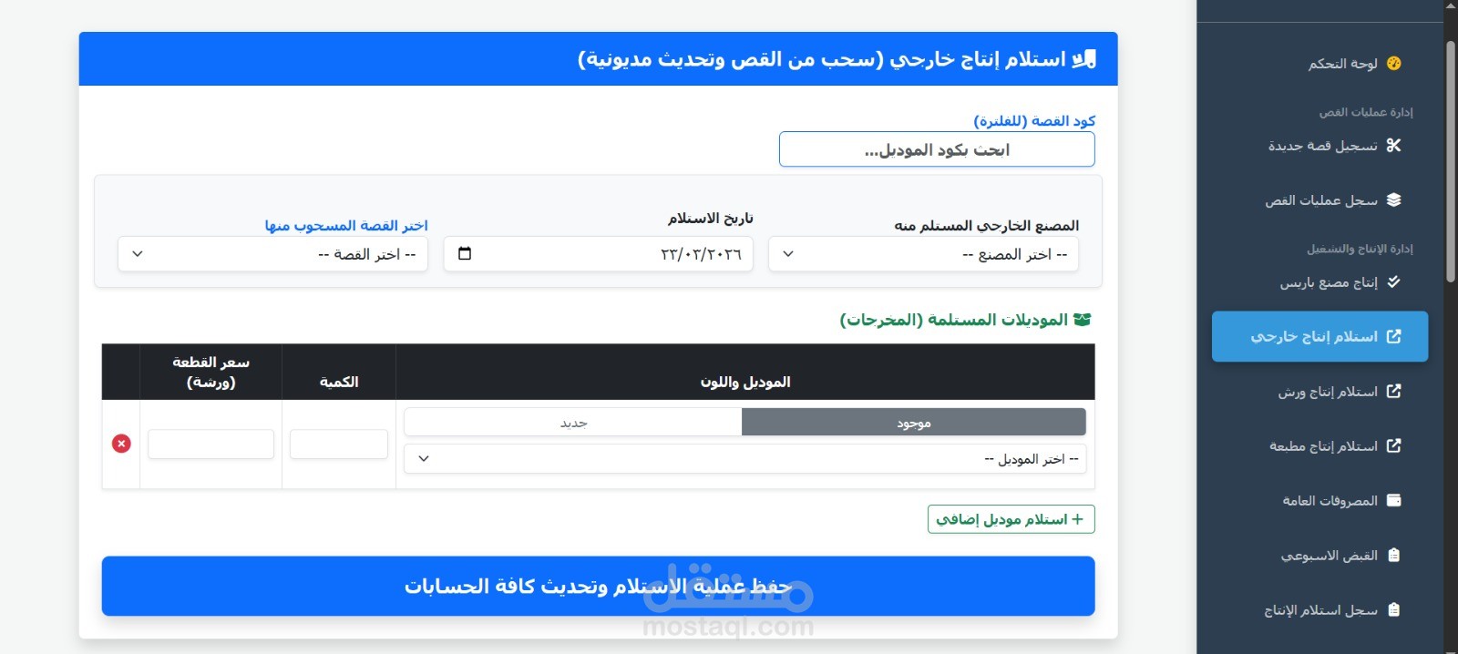Select active استلام إنتاج خارجي sidebar item
Viewport: 1458px width, 654px height.
point(1319,337)
